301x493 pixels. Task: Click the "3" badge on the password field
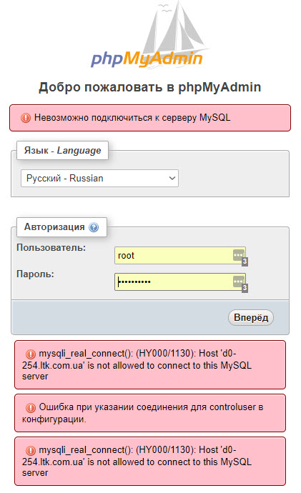tap(245, 288)
